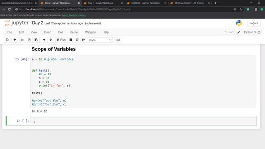Click the line 'a = 10 # global variable'
265x149 pixels.
(x=53, y=59)
